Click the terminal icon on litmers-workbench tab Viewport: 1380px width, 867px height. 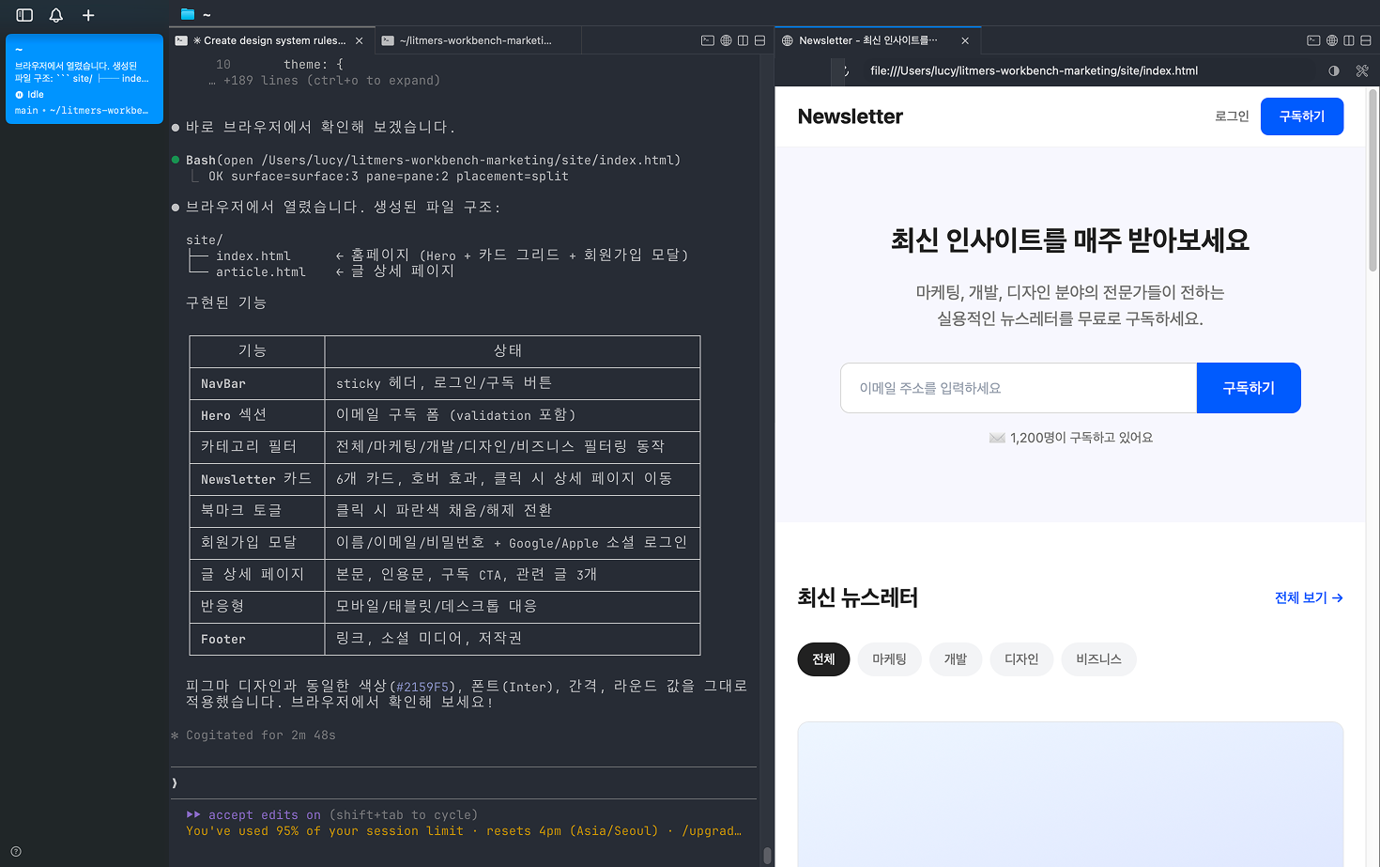(388, 40)
